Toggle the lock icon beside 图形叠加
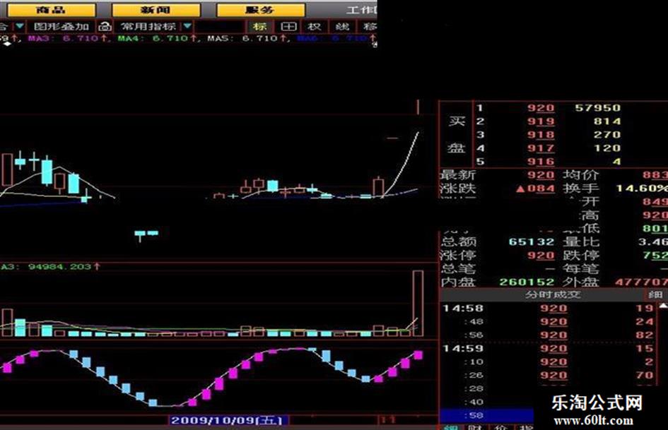The width and height of the screenshot is (668, 430). point(105,26)
